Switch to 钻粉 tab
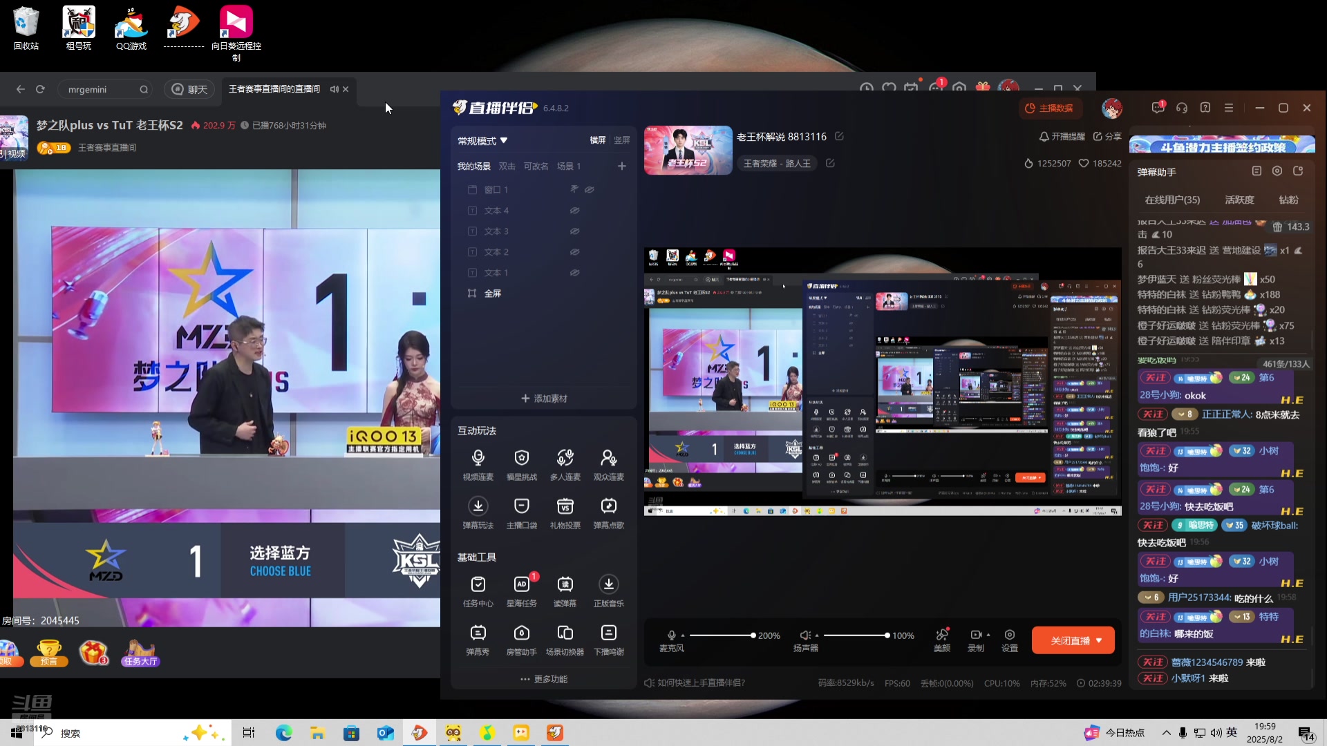 tap(1288, 200)
